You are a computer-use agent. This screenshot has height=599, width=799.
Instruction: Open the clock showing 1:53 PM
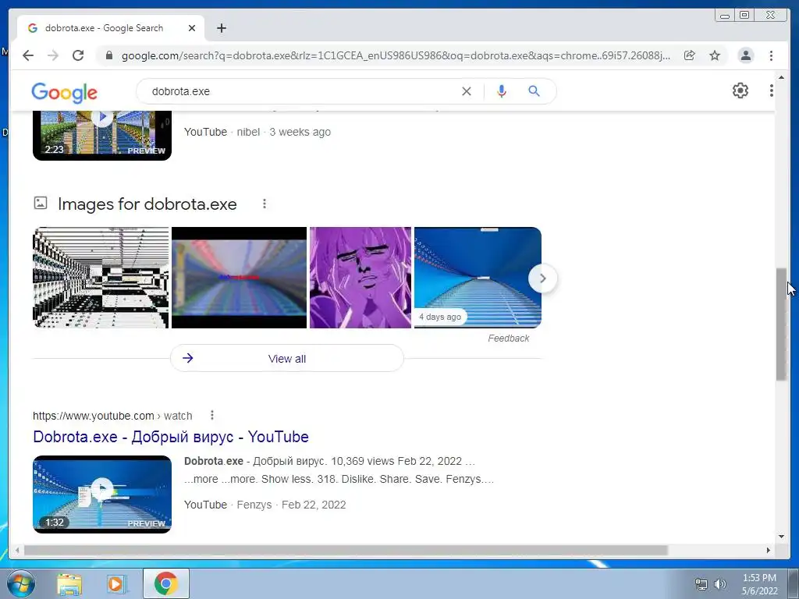pos(759,584)
